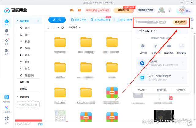Click the 扩容 expand storage link
This screenshot has width=196, height=128.
pyautogui.click(x=40, y=124)
